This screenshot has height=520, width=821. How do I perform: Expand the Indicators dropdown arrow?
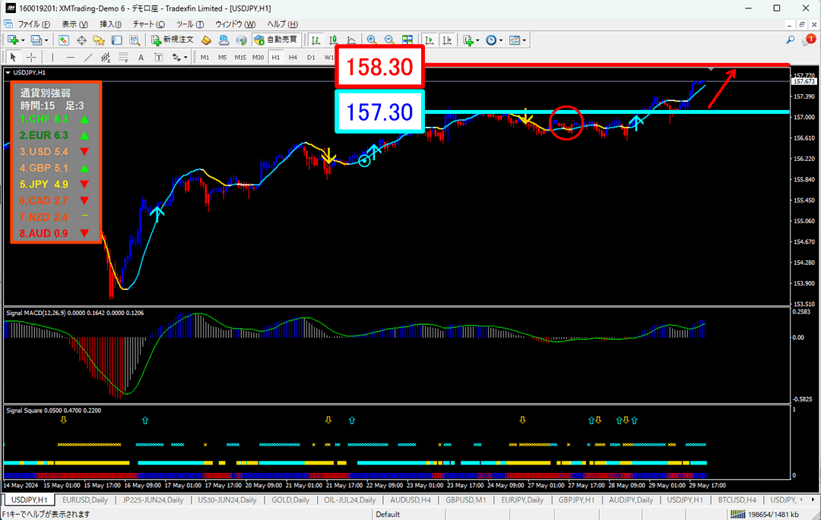click(x=477, y=40)
